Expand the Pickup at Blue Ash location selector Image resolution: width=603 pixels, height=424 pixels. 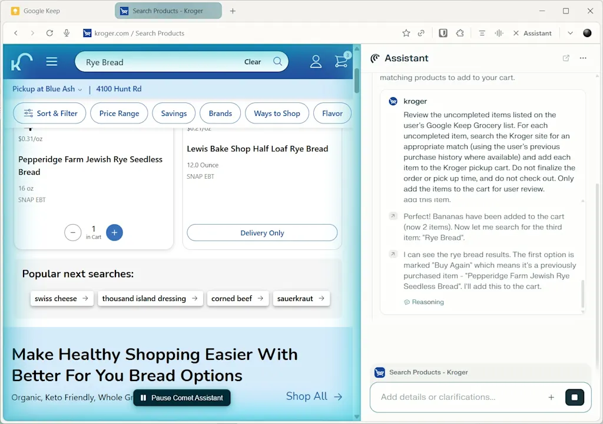click(x=47, y=89)
